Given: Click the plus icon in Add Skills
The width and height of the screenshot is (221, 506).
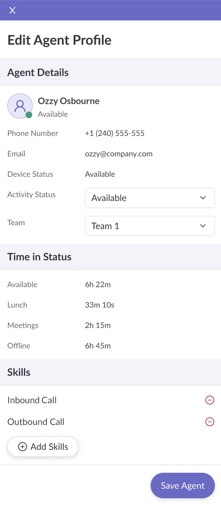Looking at the screenshot, I should [x=22, y=447].
